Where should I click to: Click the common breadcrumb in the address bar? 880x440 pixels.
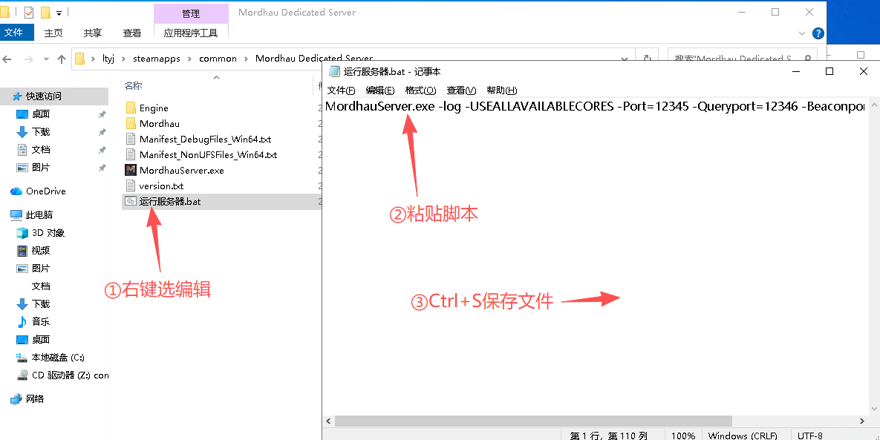click(218, 59)
